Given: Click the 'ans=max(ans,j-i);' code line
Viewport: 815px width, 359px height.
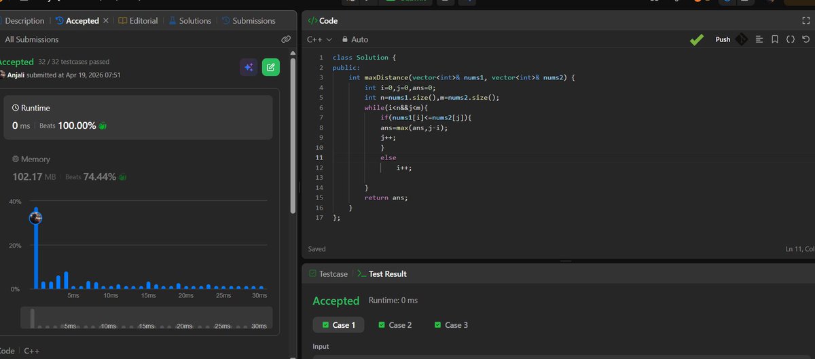Looking at the screenshot, I should [414, 128].
